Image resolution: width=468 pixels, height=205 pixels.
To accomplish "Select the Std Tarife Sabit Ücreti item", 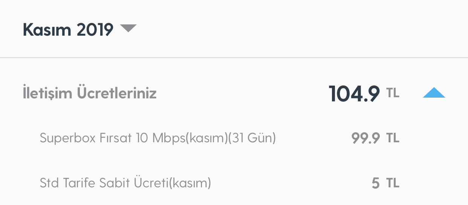I will (x=125, y=183).
